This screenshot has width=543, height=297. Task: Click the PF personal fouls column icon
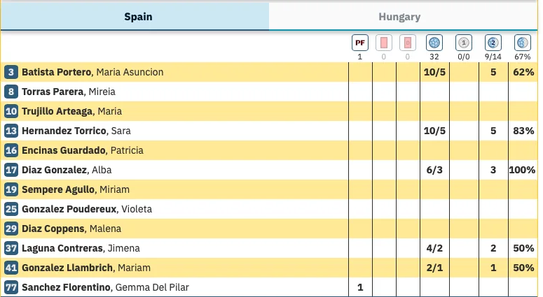[x=360, y=43]
